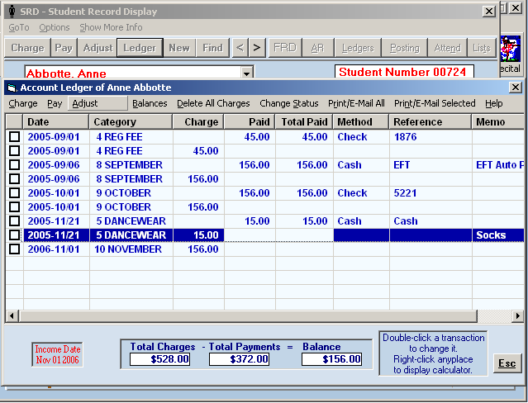
Task: Click the Account Ledger title bar icon
Action: (x=12, y=88)
